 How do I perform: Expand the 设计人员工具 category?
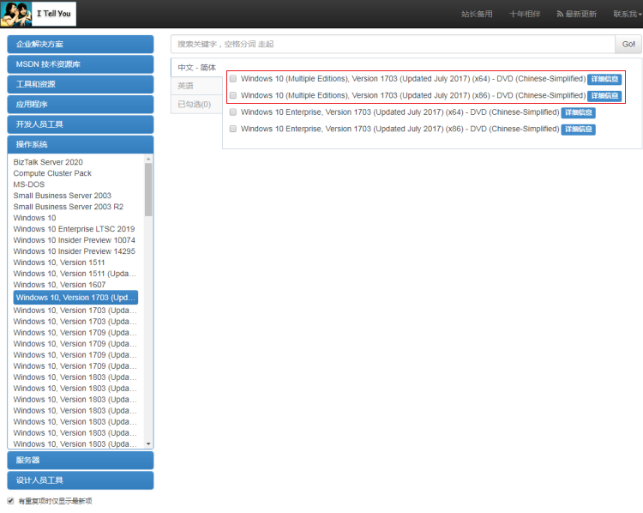[x=81, y=480]
